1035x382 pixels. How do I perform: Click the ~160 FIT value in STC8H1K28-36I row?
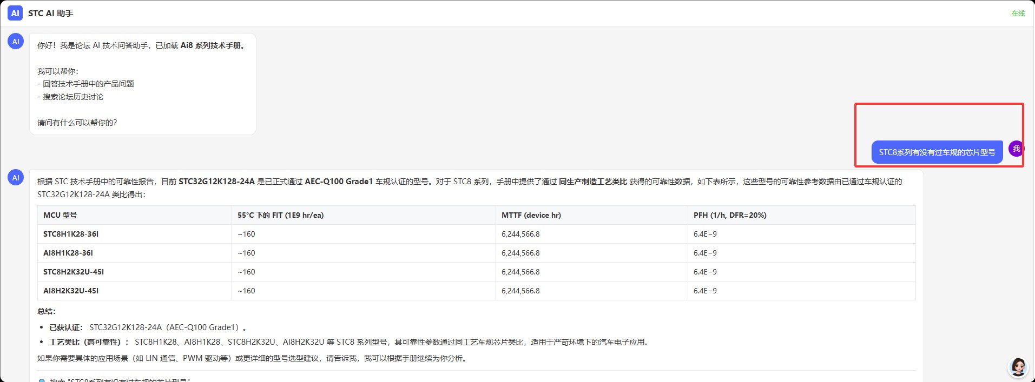[246, 234]
